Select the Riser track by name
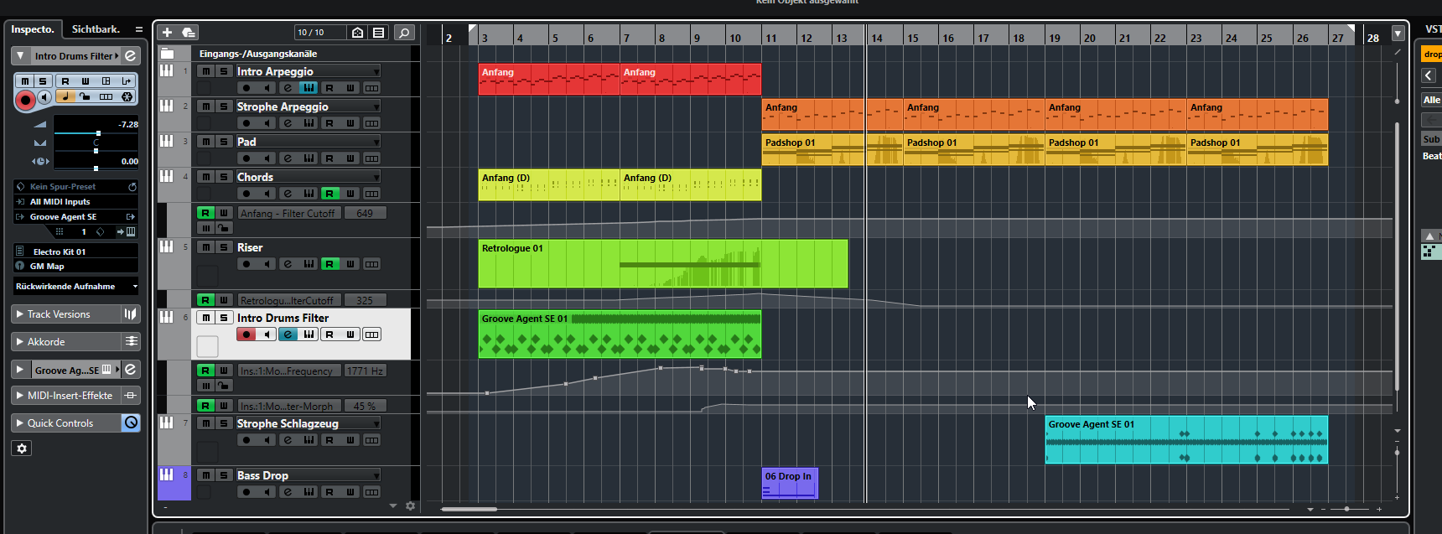The height and width of the screenshot is (534, 1442). click(x=250, y=247)
